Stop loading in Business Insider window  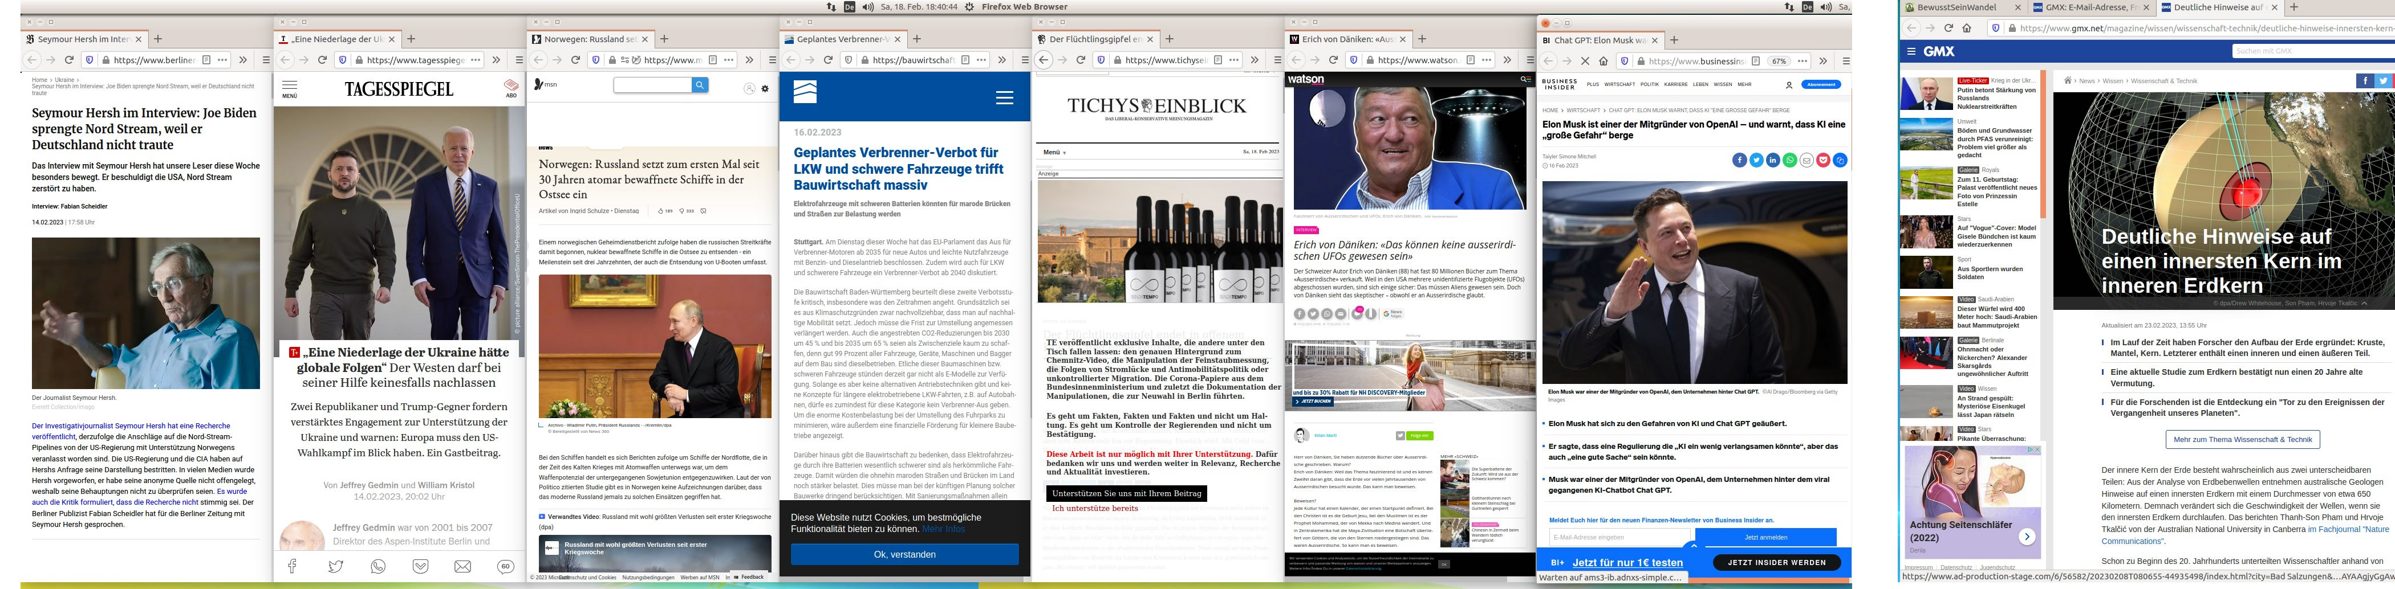point(1585,62)
